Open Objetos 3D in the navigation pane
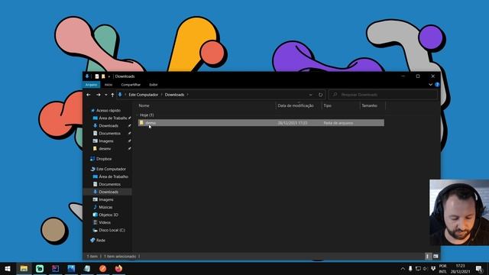Screen dimensions: 489x275 click(x=108, y=215)
